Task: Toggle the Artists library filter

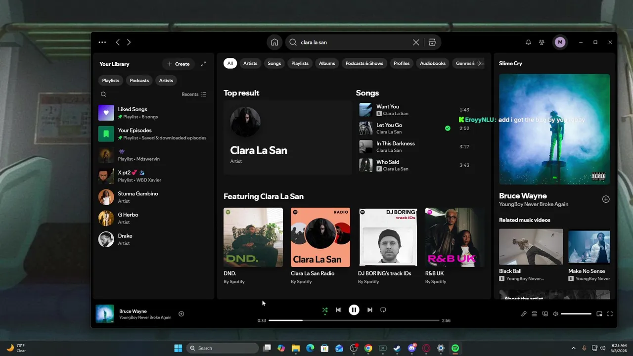Action: pyautogui.click(x=166, y=81)
